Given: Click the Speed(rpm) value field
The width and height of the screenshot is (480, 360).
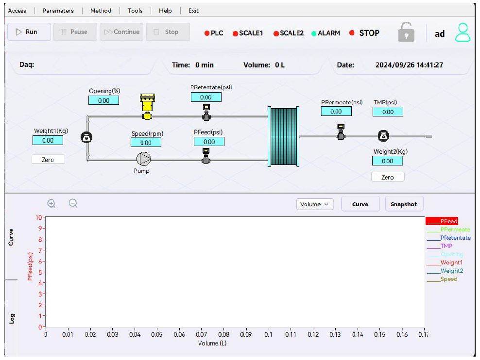Looking at the screenshot, I should [146, 143].
